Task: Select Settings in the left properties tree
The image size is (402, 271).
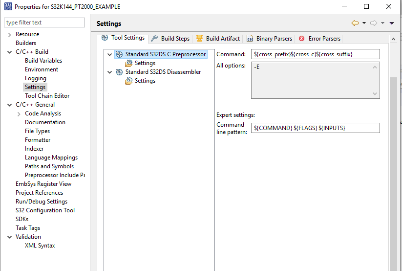Action: coord(35,87)
